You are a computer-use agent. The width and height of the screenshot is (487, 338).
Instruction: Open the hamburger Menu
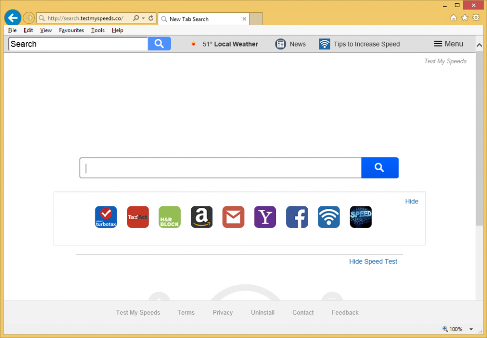(448, 44)
